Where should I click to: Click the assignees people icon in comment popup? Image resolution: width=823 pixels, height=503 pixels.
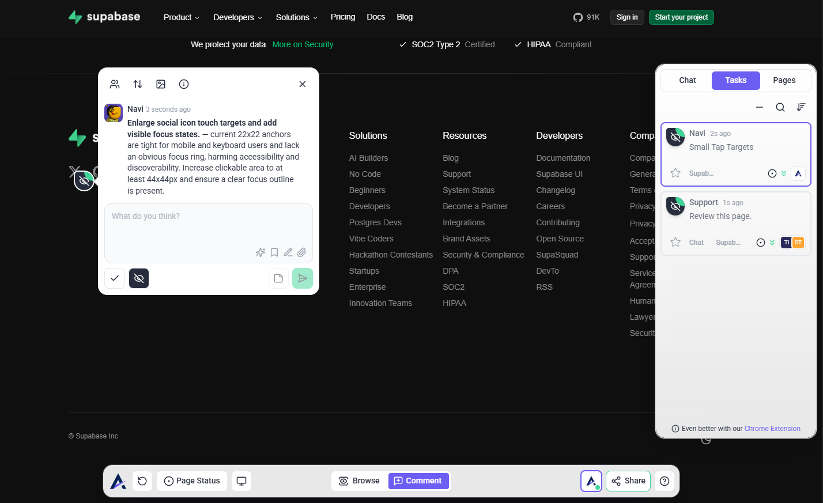pyautogui.click(x=115, y=84)
